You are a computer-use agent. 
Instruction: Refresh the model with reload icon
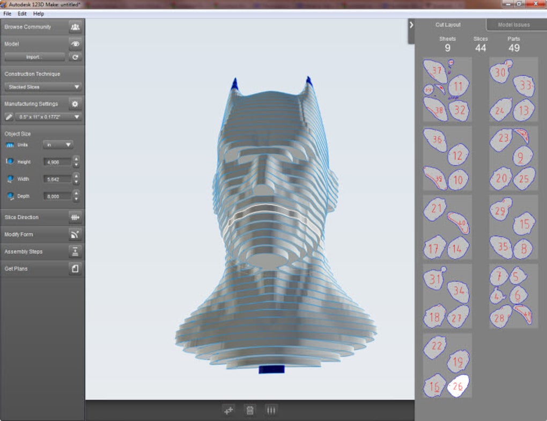click(x=75, y=57)
